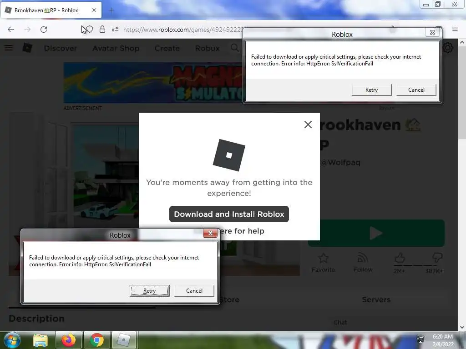The width and height of the screenshot is (466, 349).
Task: Open the Create menu item
Action: point(167,48)
